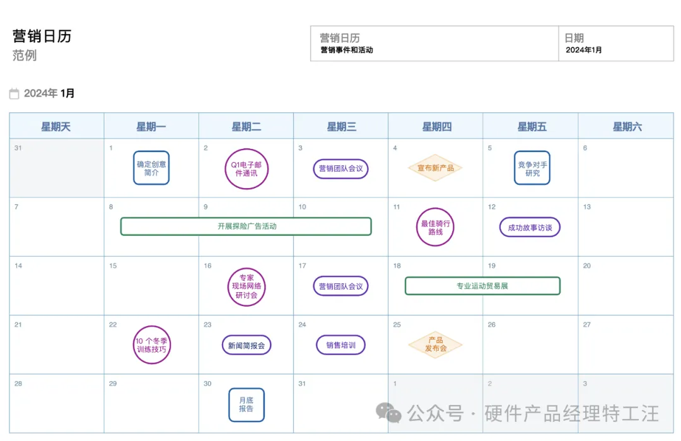Open the 10个冬季训练技巧 circular event
This screenshot has width=681, height=441.
coord(151,345)
